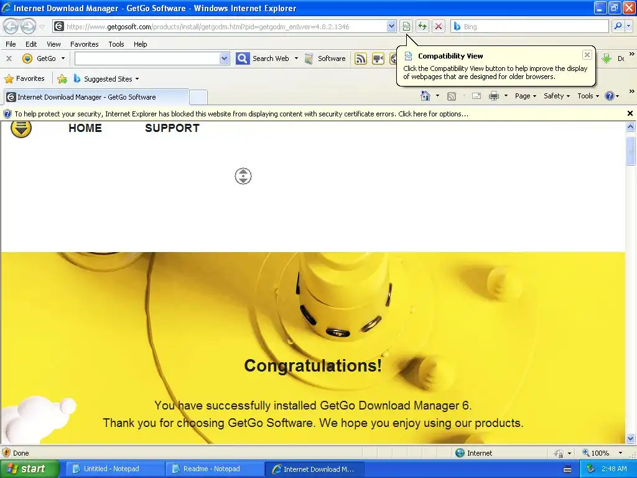Viewport: 637px width, 478px height.
Task: Expand the address bar history dropdown
Action: 391,26
